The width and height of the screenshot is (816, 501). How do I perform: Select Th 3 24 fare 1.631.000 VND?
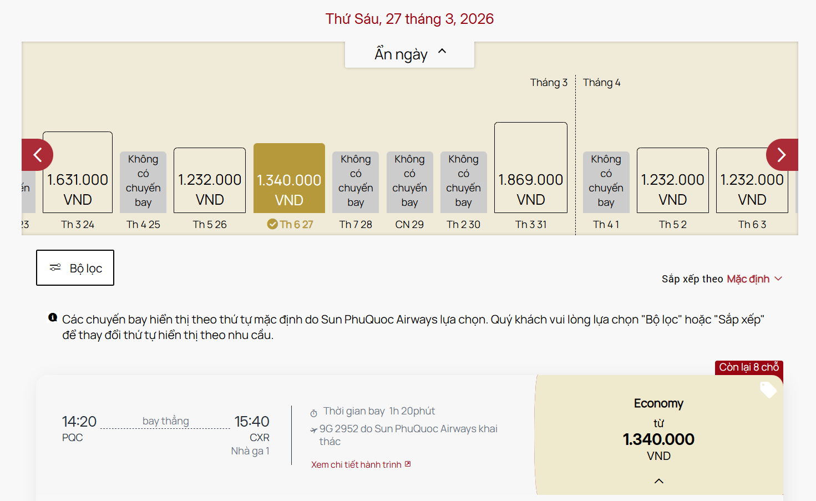coord(78,173)
